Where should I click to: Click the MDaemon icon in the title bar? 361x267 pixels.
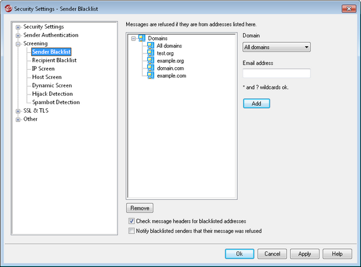(x=8, y=9)
